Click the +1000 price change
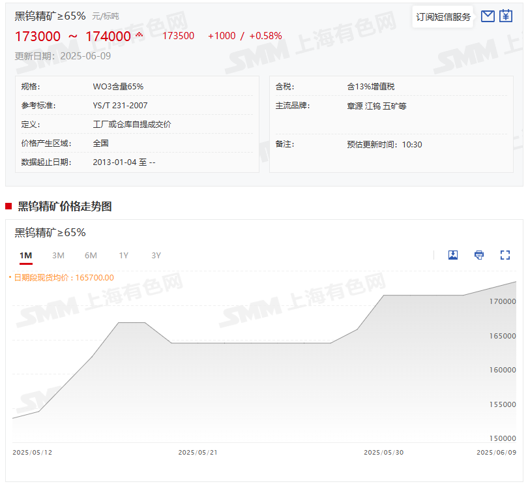This screenshot has height=484, width=528. click(222, 36)
